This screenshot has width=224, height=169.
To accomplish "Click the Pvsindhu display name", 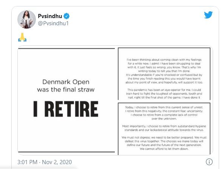I will point(50,16).
